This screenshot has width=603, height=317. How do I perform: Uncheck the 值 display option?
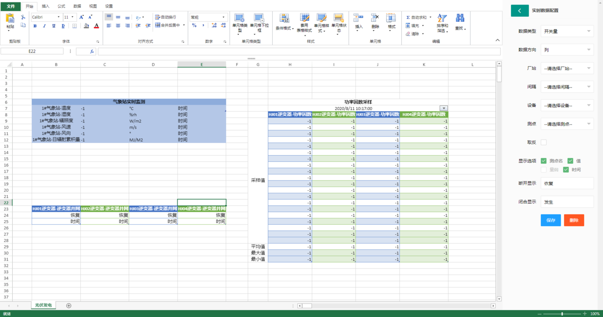coord(570,161)
